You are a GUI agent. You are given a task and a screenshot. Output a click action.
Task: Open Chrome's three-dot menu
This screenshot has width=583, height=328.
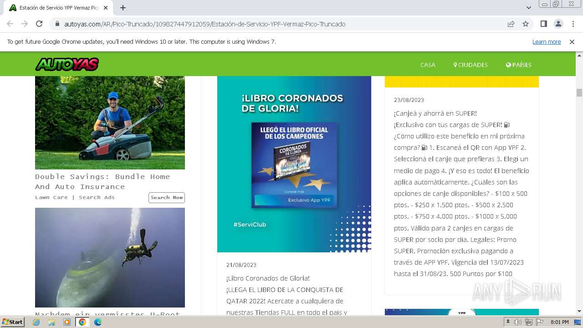572,24
